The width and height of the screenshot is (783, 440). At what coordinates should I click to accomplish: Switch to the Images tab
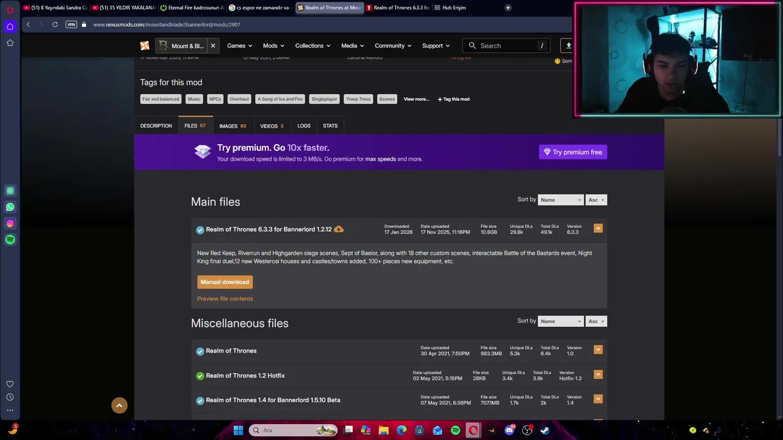232,126
